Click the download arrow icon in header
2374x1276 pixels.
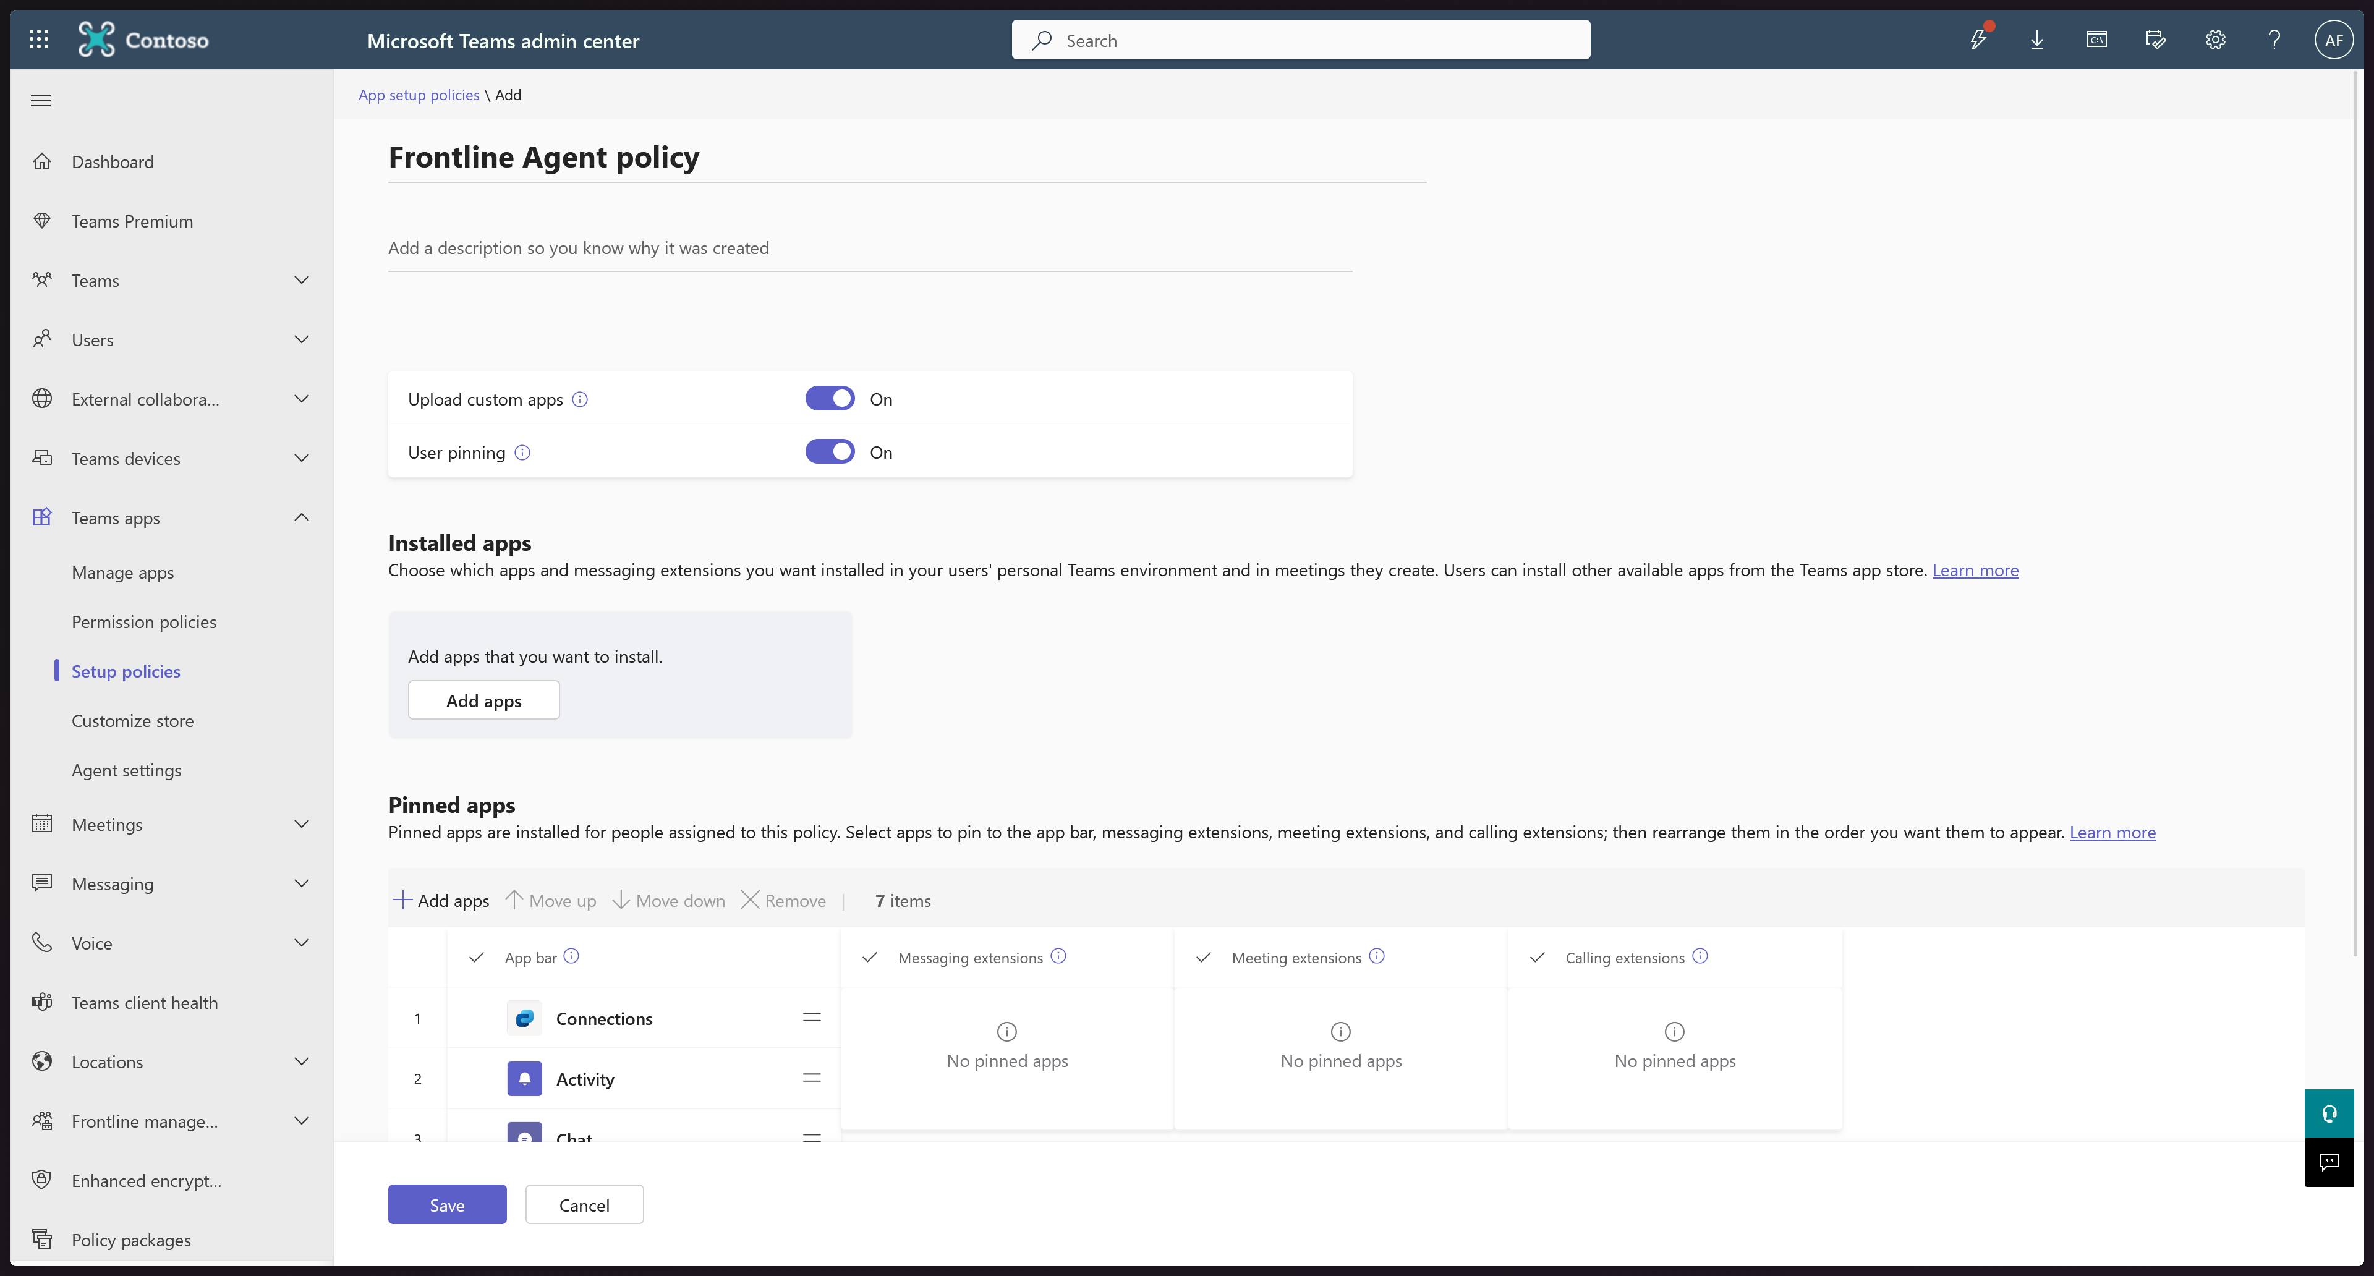coord(2036,40)
